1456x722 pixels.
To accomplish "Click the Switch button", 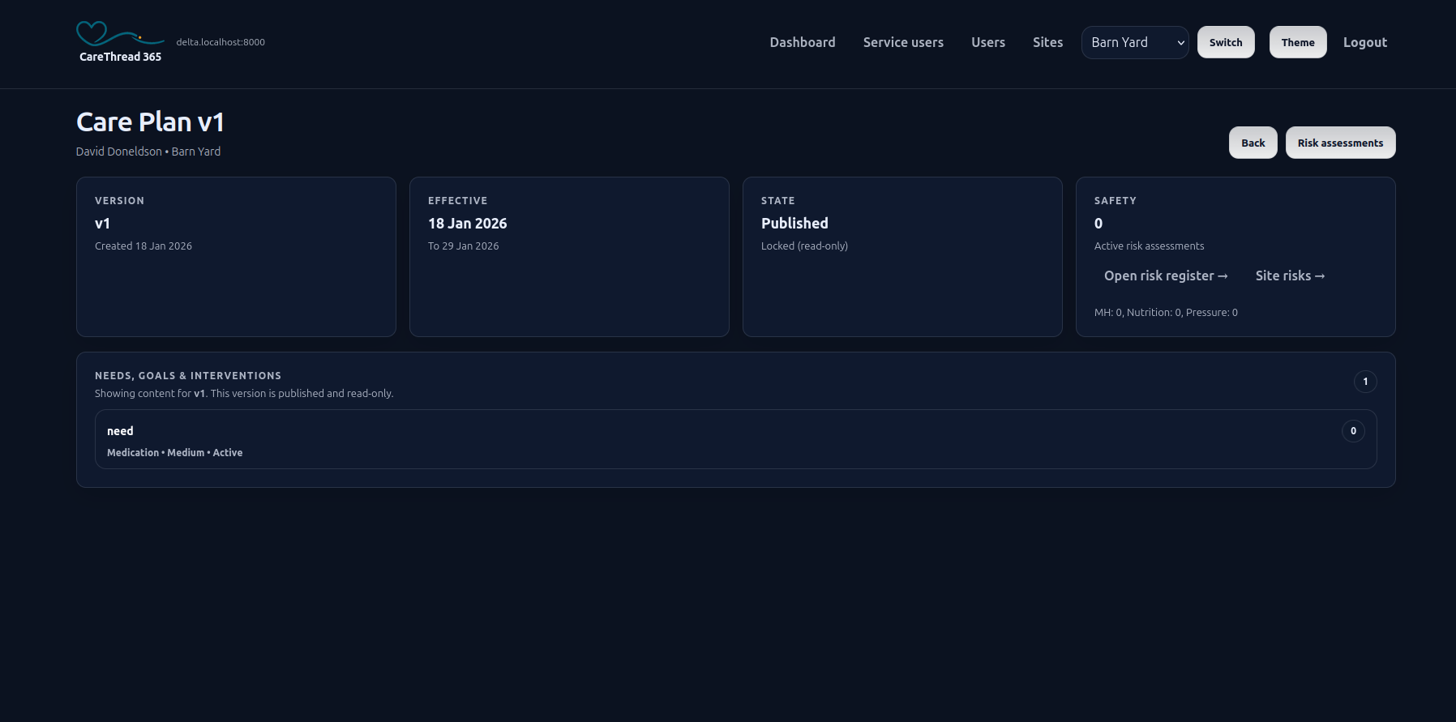I will pos(1225,42).
